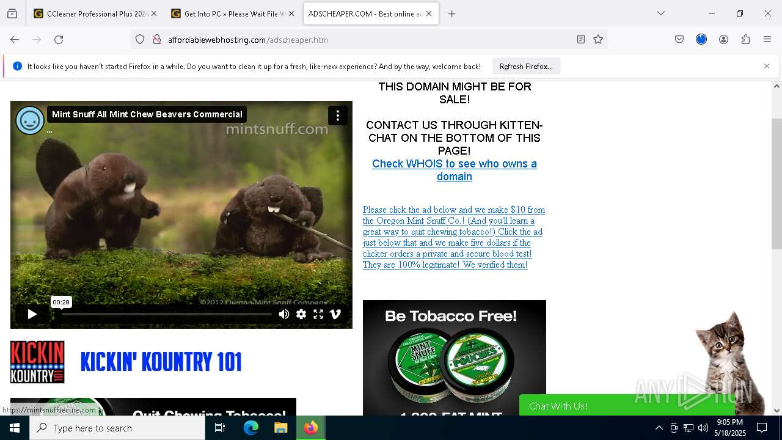Screen dimensions: 782x440
Task: Open the video player settings gear
Action: click(x=301, y=314)
